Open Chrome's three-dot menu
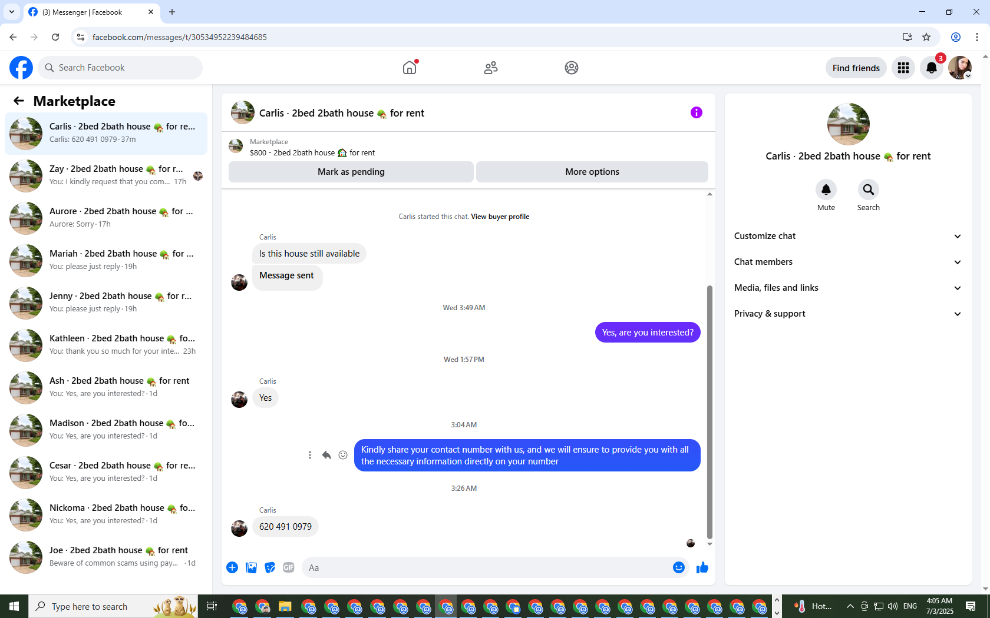Viewport: 990px width, 618px height. pos(977,37)
